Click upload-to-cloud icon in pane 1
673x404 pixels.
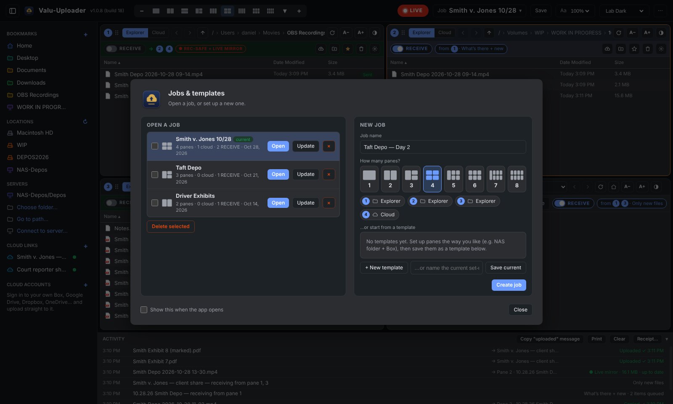(x=321, y=49)
